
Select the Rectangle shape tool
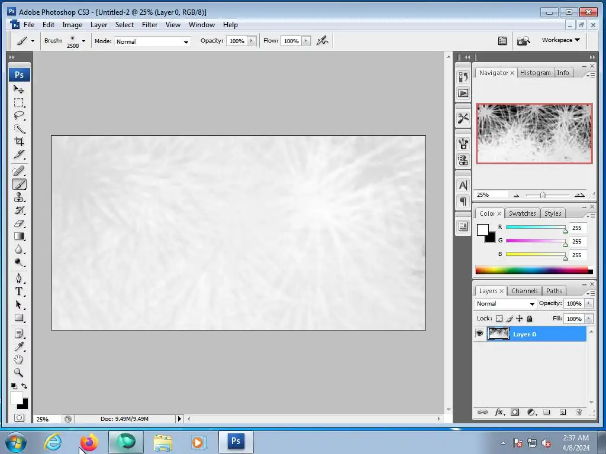tap(19, 317)
